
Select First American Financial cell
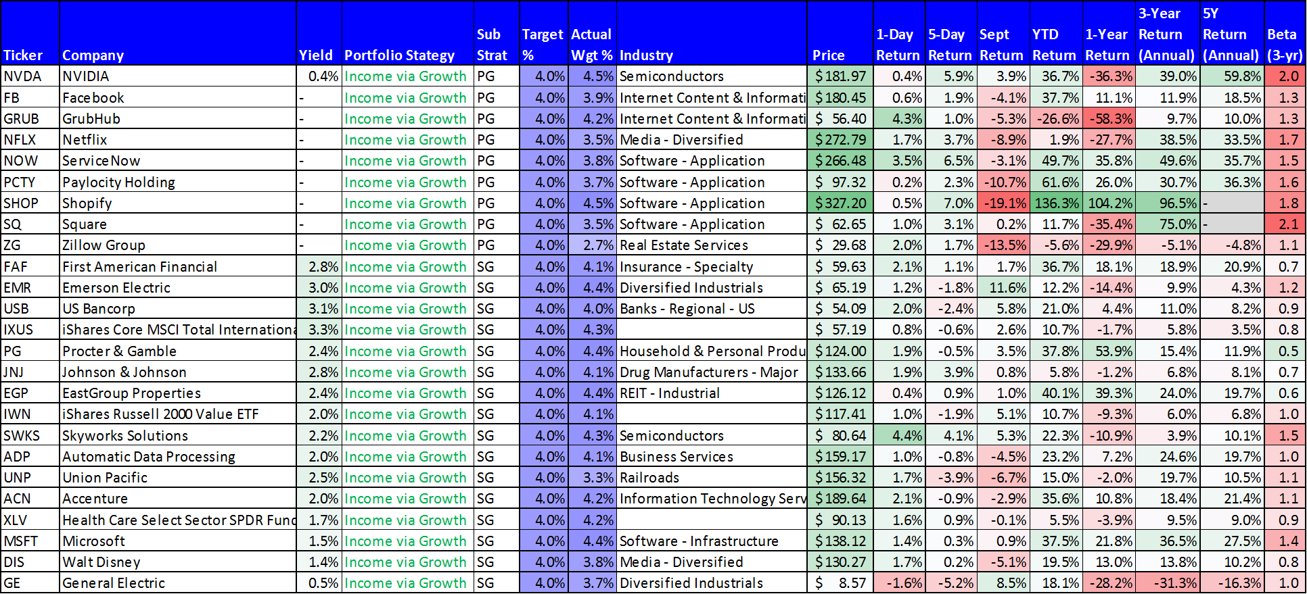(x=178, y=267)
